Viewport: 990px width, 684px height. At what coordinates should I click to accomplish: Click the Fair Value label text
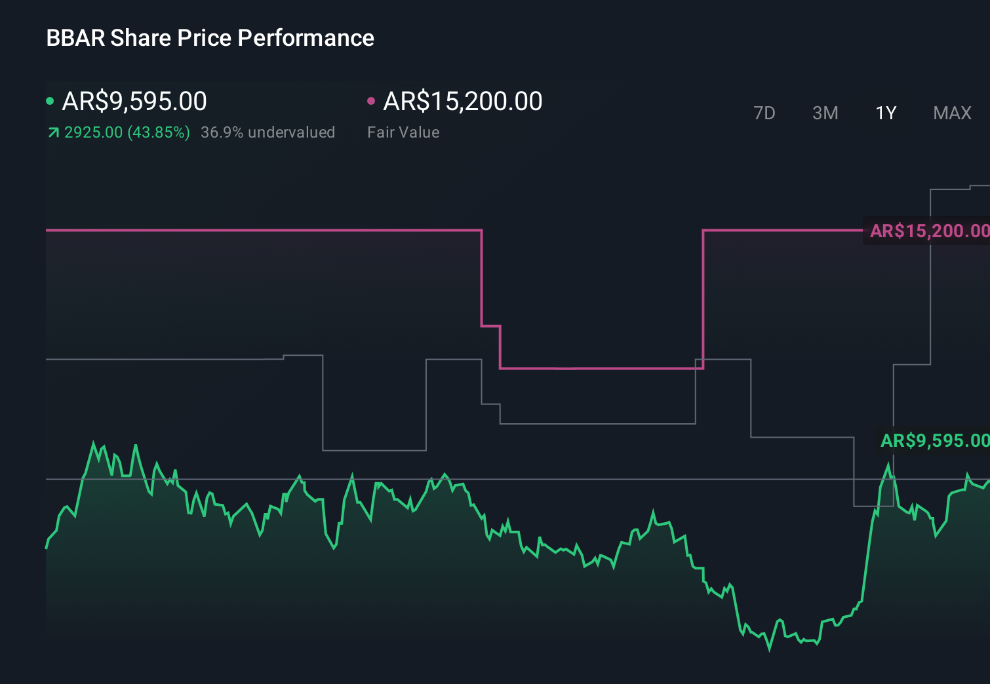point(403,132)
